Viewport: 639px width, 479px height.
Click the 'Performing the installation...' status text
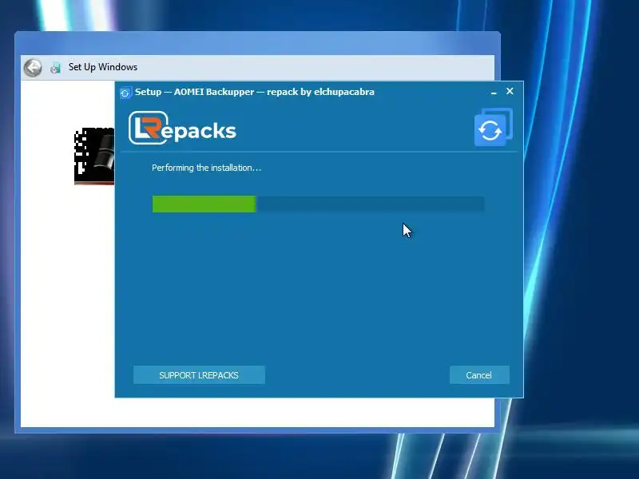tap(206, 168)
